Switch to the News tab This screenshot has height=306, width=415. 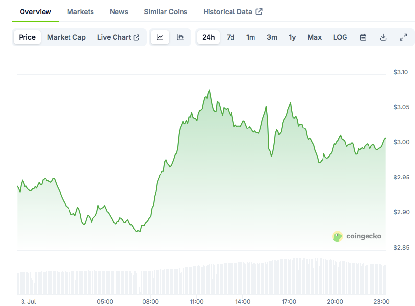[119, 12]
